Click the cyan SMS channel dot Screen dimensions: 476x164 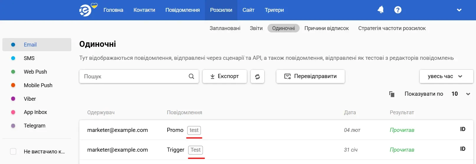coord(13,58)
